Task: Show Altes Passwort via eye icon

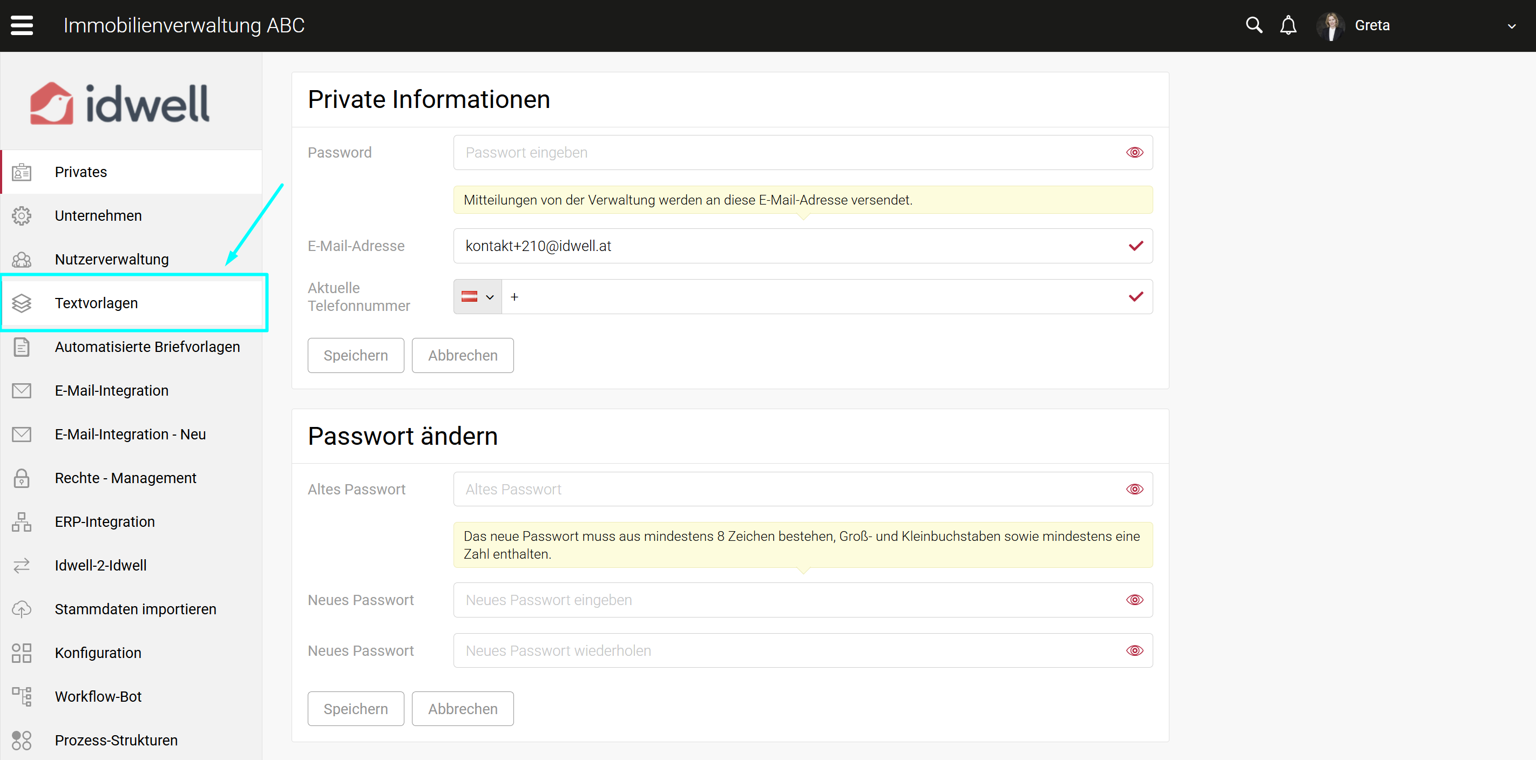Action: [1134, 489]
